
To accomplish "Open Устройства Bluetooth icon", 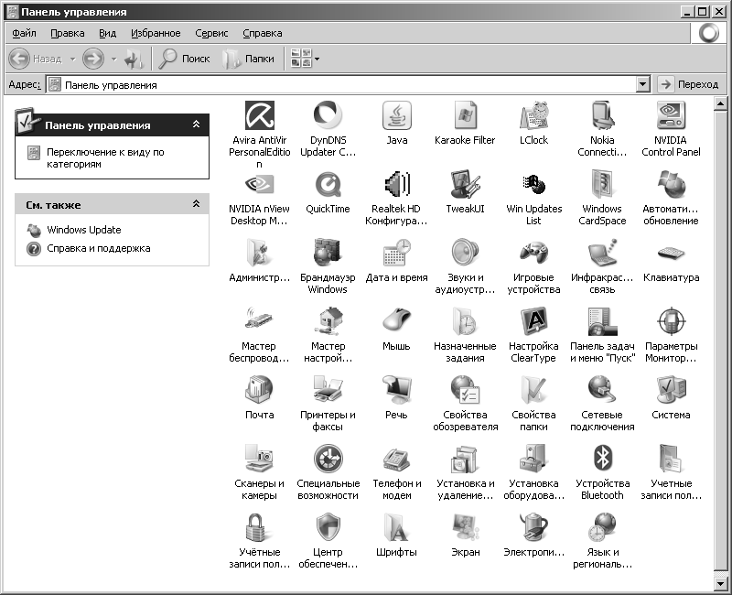I will [602, 459].
